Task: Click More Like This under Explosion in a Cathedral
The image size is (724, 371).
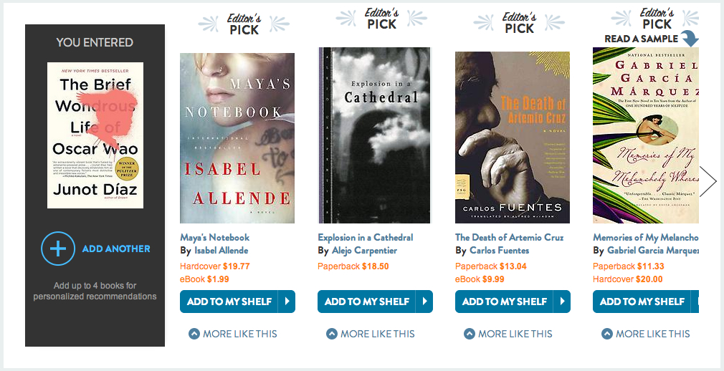Action: (x=370, y=334)
